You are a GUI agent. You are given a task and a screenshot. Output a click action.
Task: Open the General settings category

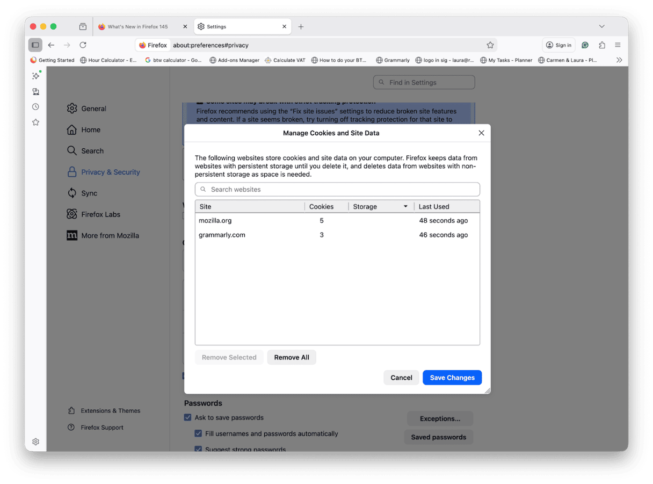point(93,109)
